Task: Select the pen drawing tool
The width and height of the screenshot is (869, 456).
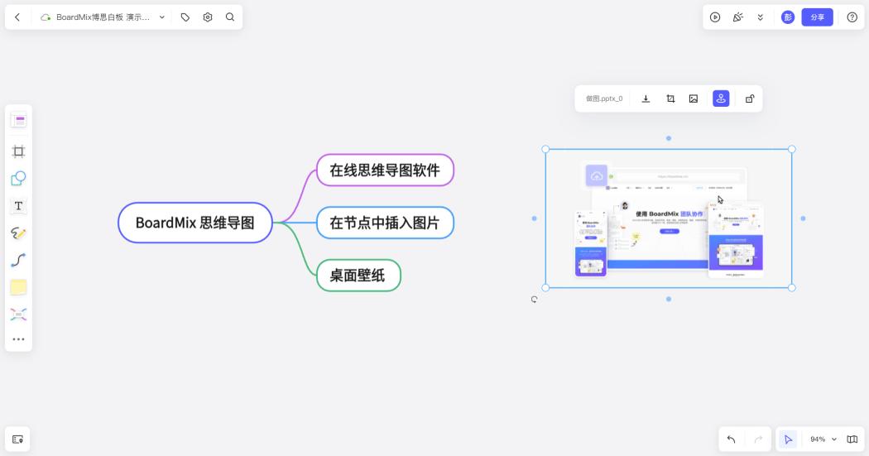Action: click(18, 233)
